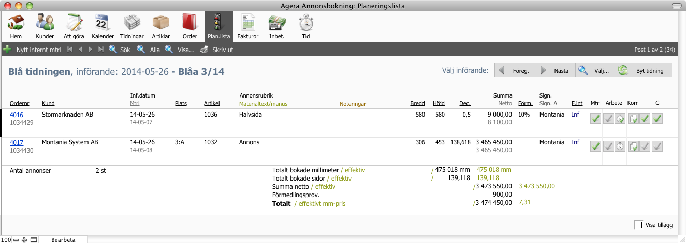Open the Välj... insertion picker
The image size is (686, 243).
(x=595, y=71)
